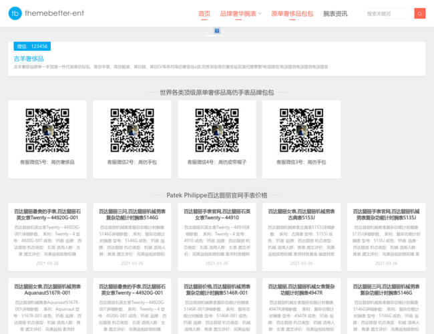Select the first carousel slide indicator
This screenshot has width=434, height=334.
click(211, 35)
